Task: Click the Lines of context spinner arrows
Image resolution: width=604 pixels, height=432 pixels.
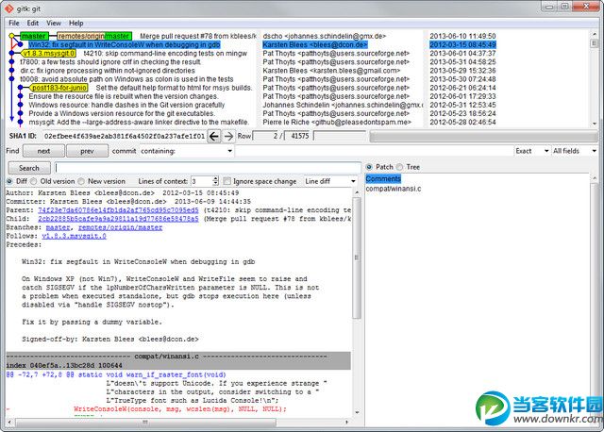Action: [x=215, y=181]
